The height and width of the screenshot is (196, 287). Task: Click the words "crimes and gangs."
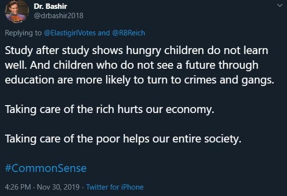pyautogui.click(x=229, y=80)
